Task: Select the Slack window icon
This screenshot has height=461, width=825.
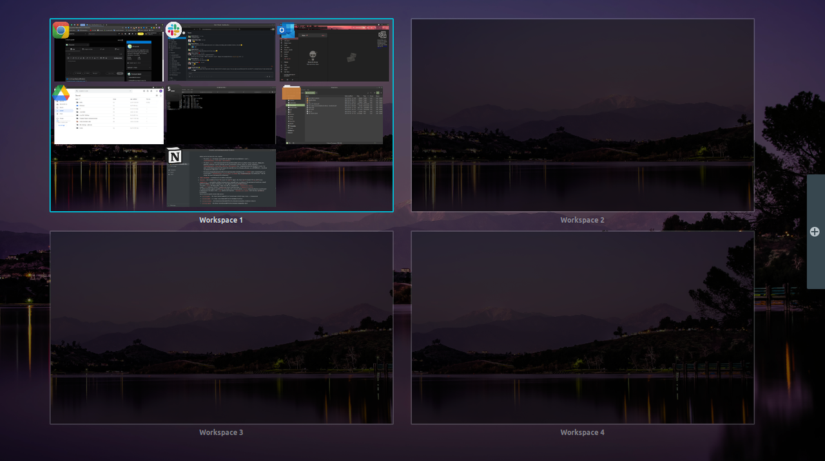Action: (173, 30)
